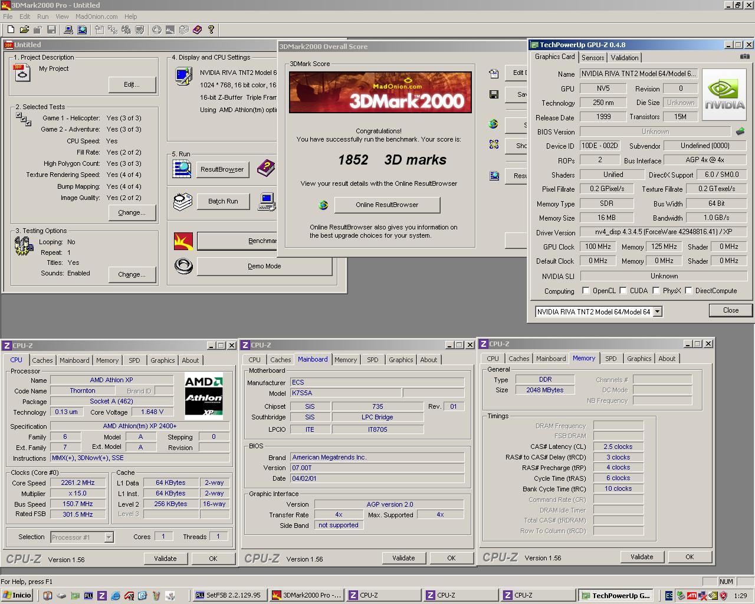
Task: Click the BIOS save chip icon in GPU-Z
Action: [x=740, y=132]
